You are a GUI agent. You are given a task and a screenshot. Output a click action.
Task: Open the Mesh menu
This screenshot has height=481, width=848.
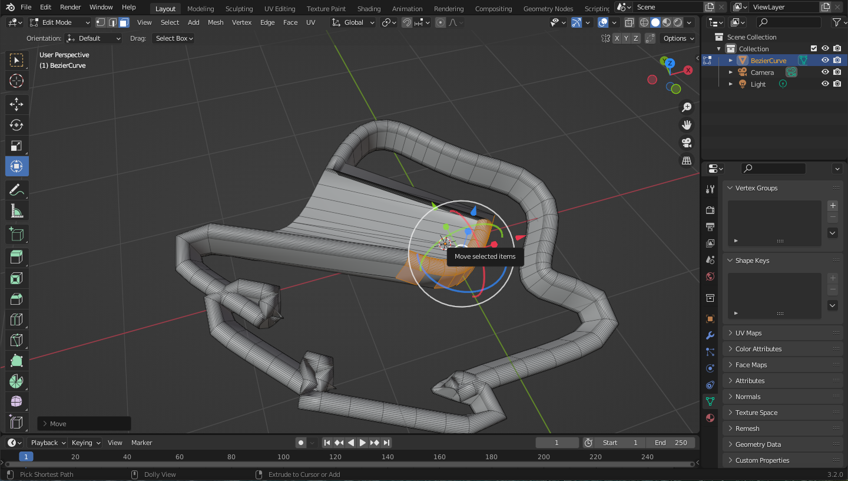click(216, 22)
